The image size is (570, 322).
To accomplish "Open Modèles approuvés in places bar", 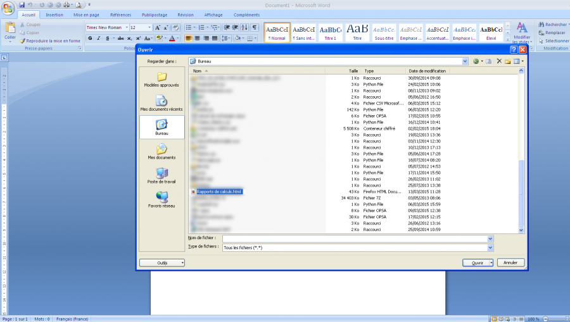I will [161, 80].
